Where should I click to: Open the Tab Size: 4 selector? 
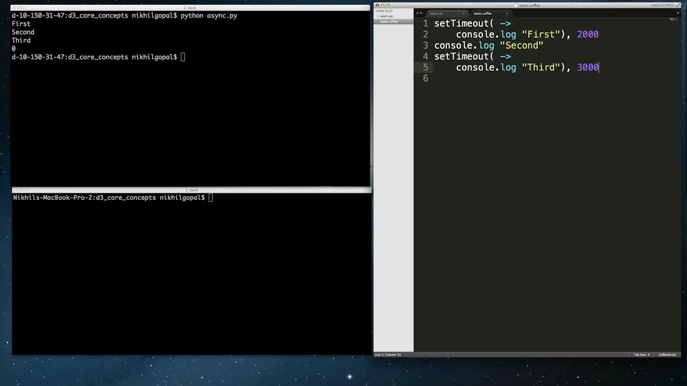click(641, 355)
